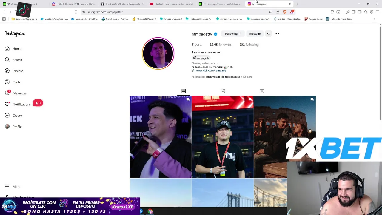
Task: Click the Instagram logo
Action: (x=15, y=33)
